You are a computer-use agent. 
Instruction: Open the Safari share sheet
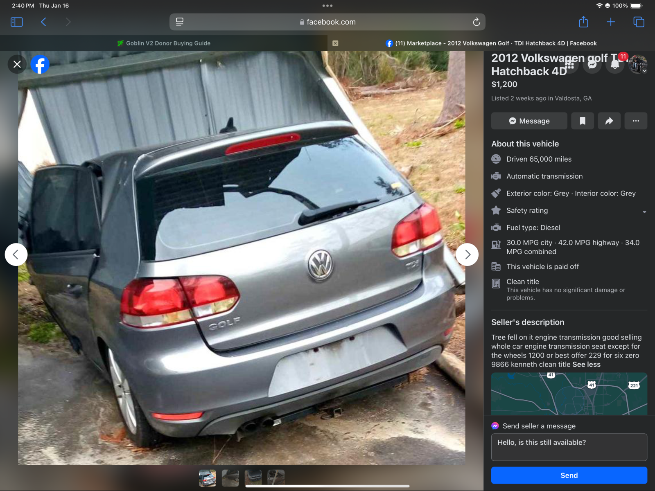pyautogui.click(x=583, y=22)
